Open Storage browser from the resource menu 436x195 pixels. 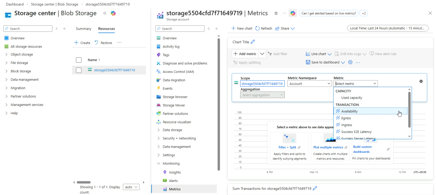click(175, 97)
